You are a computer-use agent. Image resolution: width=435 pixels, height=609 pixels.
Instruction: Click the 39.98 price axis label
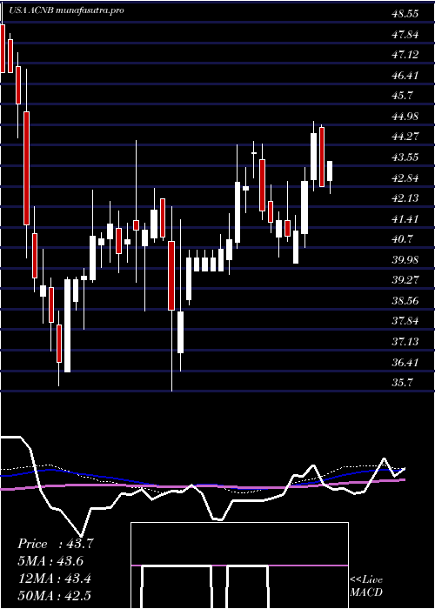405,260
